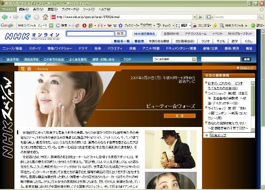
Task: Open the ブックマーク(B) menu
Action: tap(70, 9)
